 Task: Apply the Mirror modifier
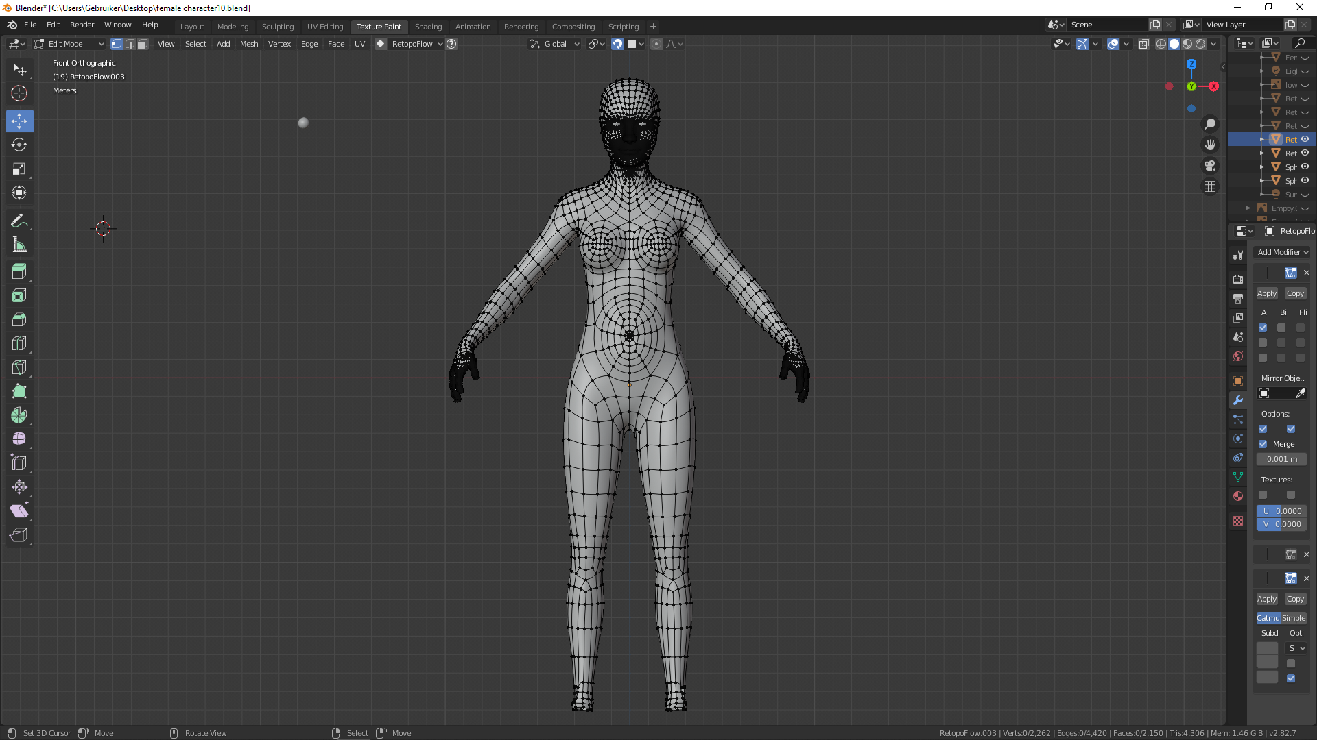tap(1266, 293)
